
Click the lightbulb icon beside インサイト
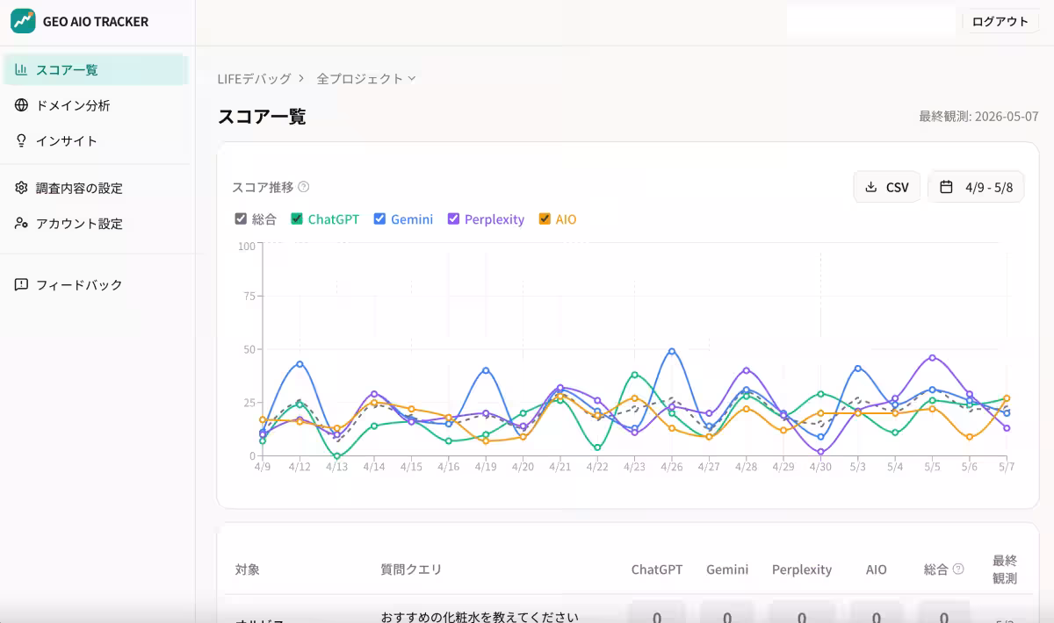coord(21,140)
